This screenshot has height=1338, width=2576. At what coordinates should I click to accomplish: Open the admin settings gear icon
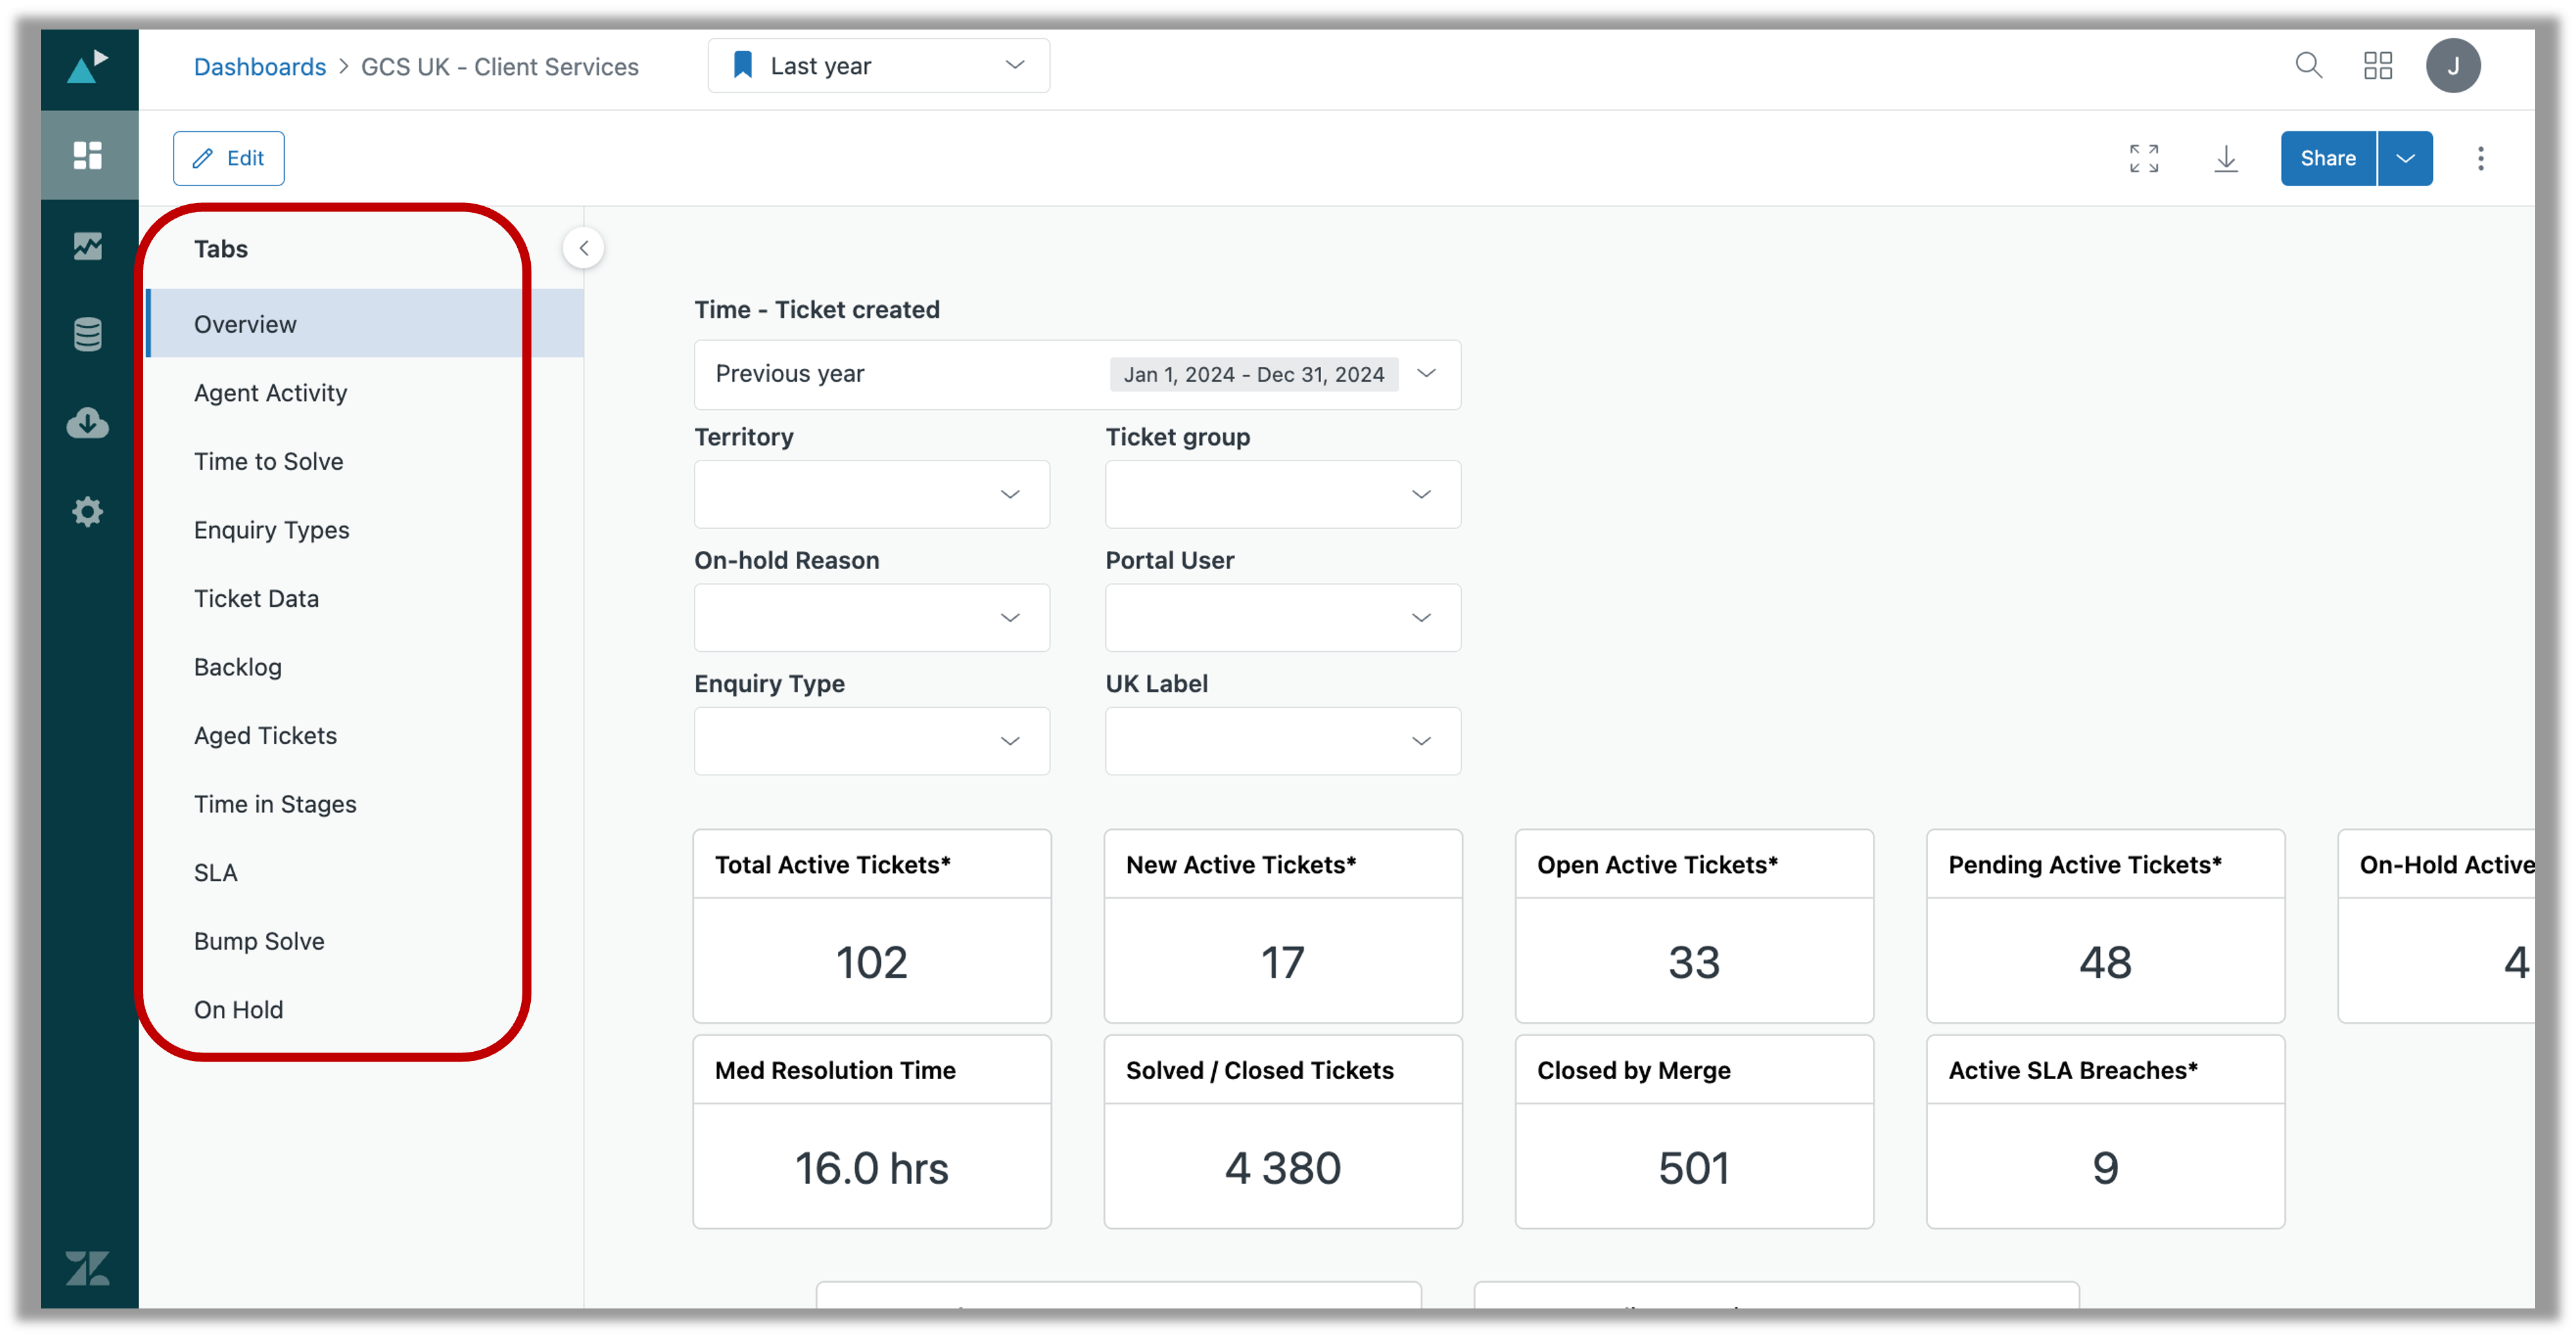(88, 512)
